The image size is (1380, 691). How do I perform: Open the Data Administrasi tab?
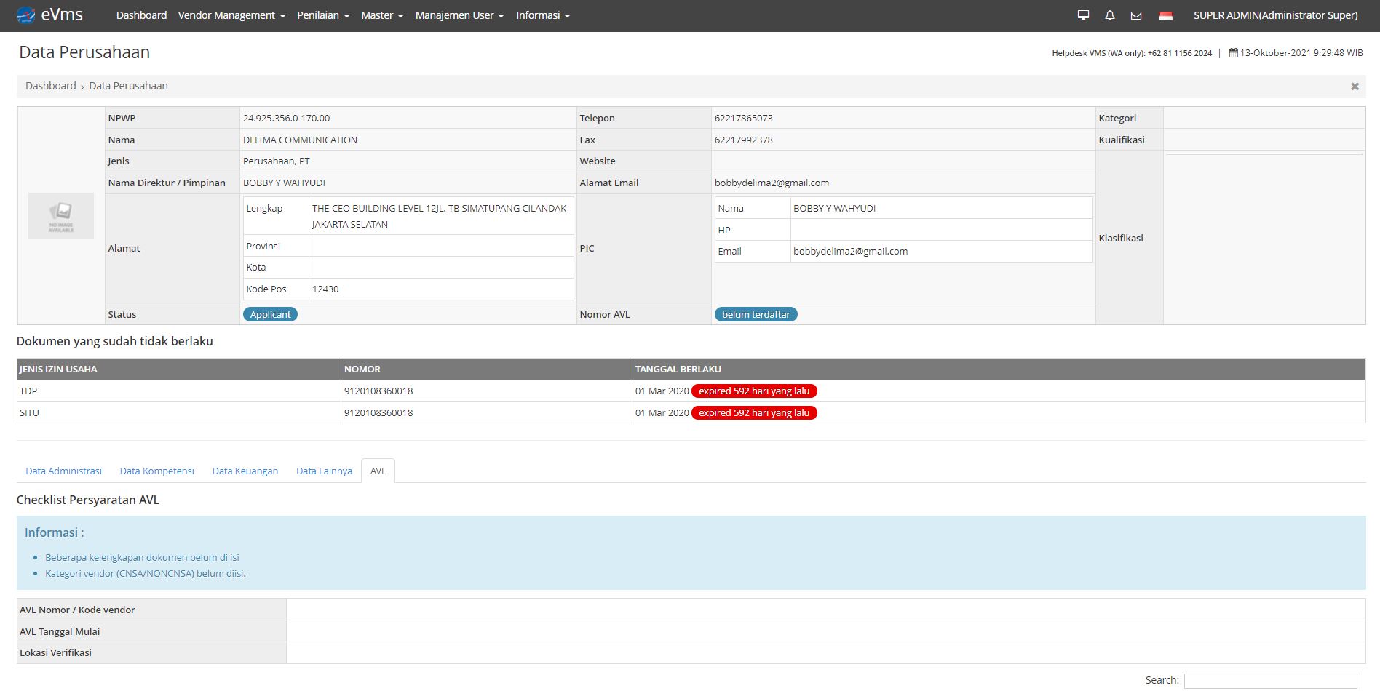[63, 471]
